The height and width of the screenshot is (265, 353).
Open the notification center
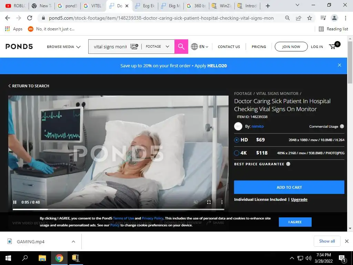pos(342,258)
